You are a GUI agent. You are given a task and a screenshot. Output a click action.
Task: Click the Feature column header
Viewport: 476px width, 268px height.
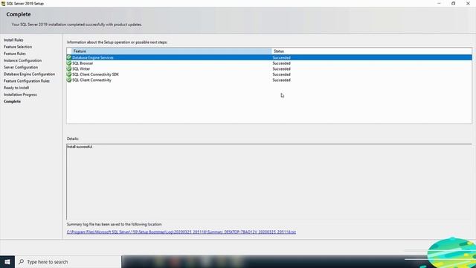point(172,51)
